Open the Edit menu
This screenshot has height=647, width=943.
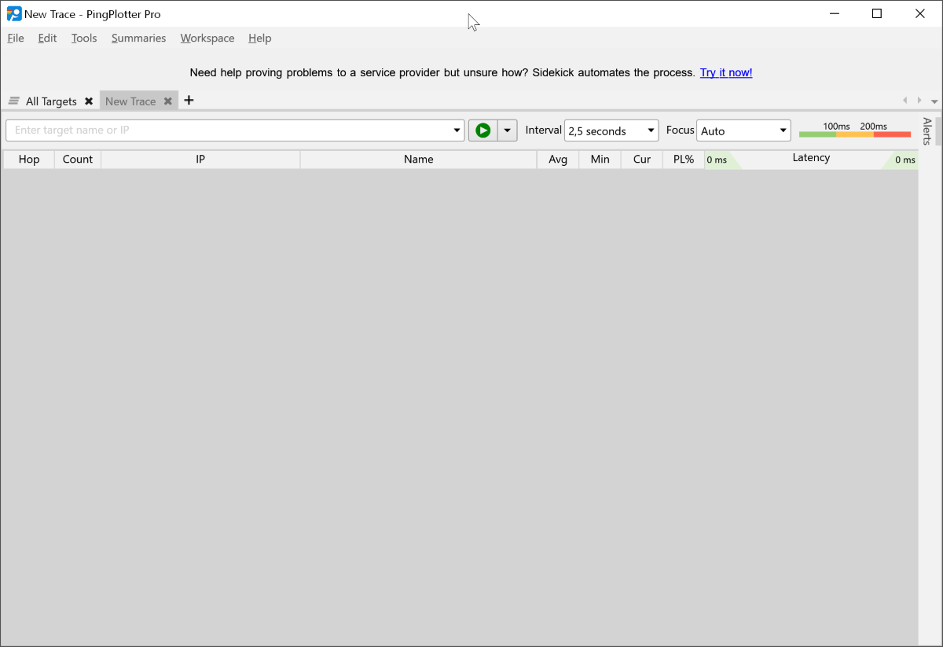pyautogui.click(x=47, y=38)
